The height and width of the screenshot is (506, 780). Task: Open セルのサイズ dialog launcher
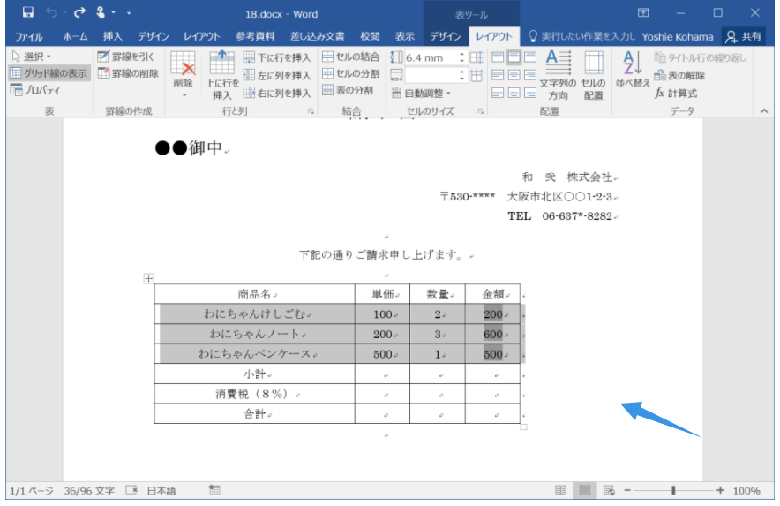(481, 111)
